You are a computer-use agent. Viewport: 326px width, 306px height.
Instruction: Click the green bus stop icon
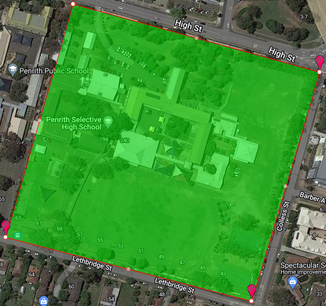click(18, 235)
